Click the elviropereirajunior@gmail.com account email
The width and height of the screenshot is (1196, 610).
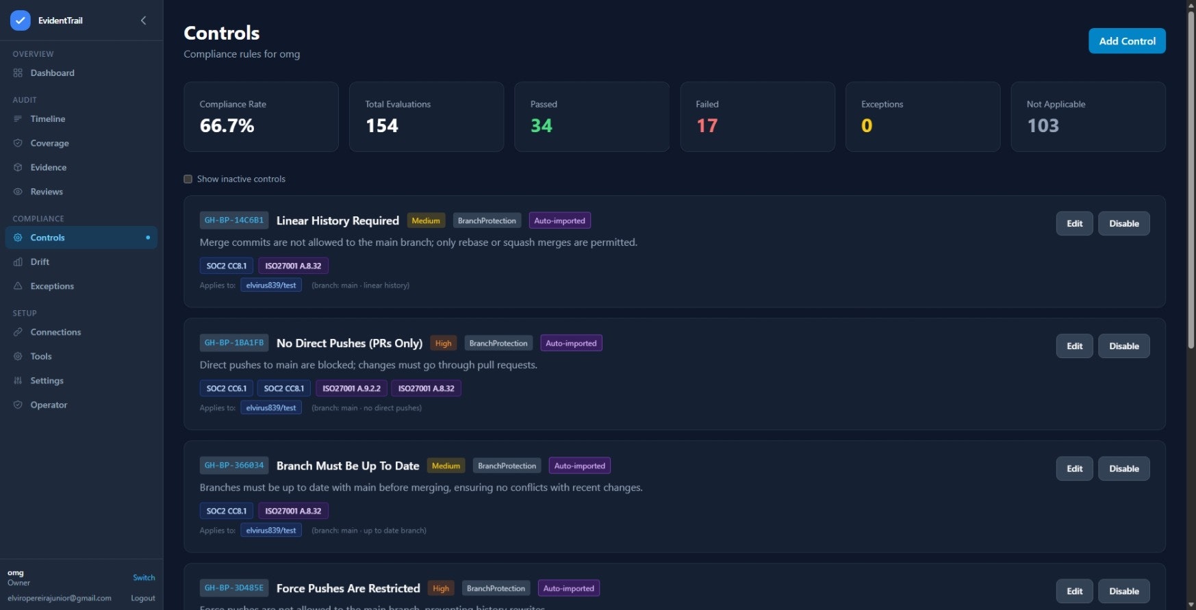pyautogui.click(x=60, y=598)
